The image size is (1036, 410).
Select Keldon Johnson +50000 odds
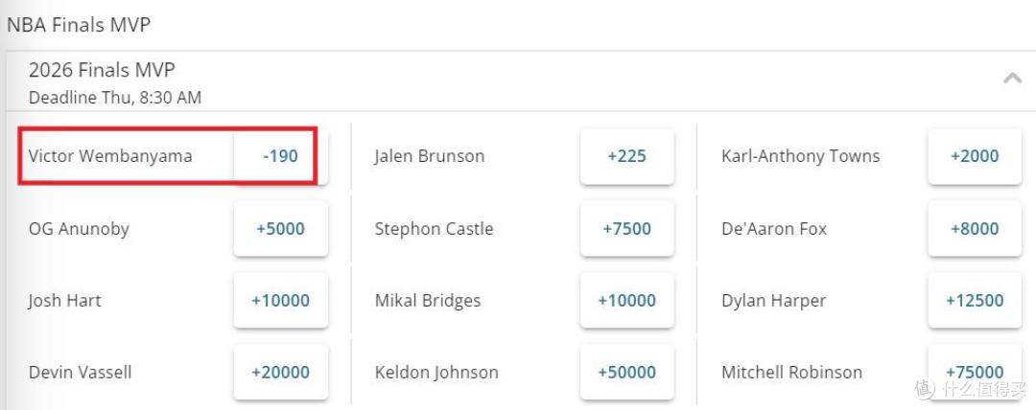[627, 373]
